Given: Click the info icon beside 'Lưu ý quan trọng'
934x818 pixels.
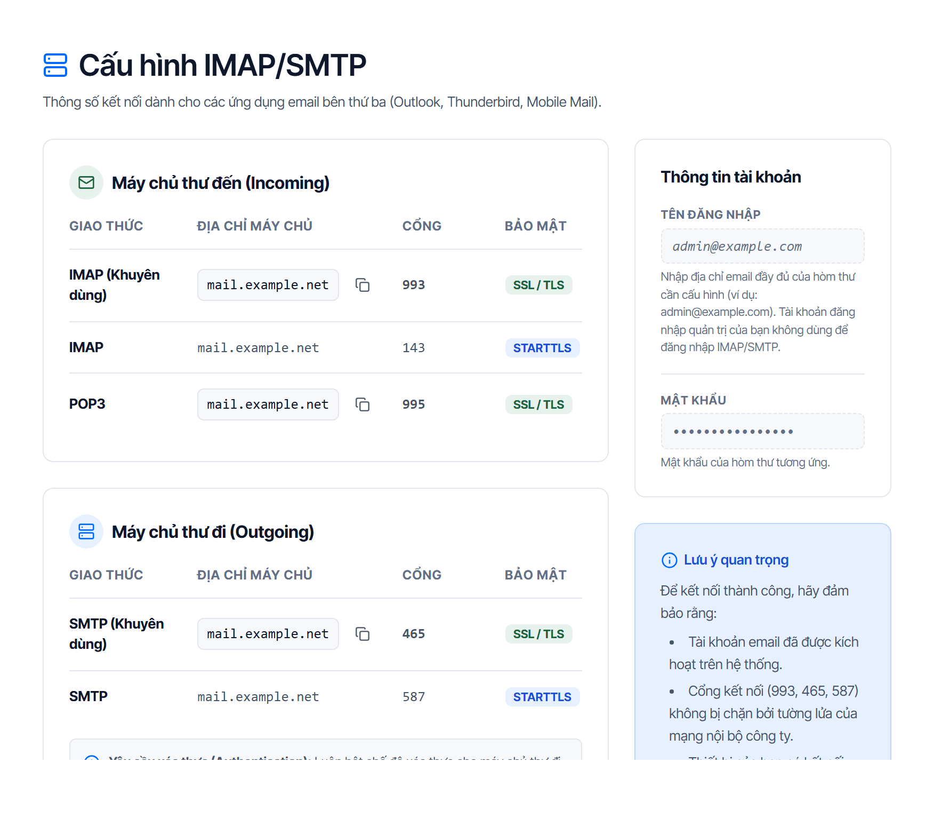Looking at the screenshot, I should pos(669,560).
